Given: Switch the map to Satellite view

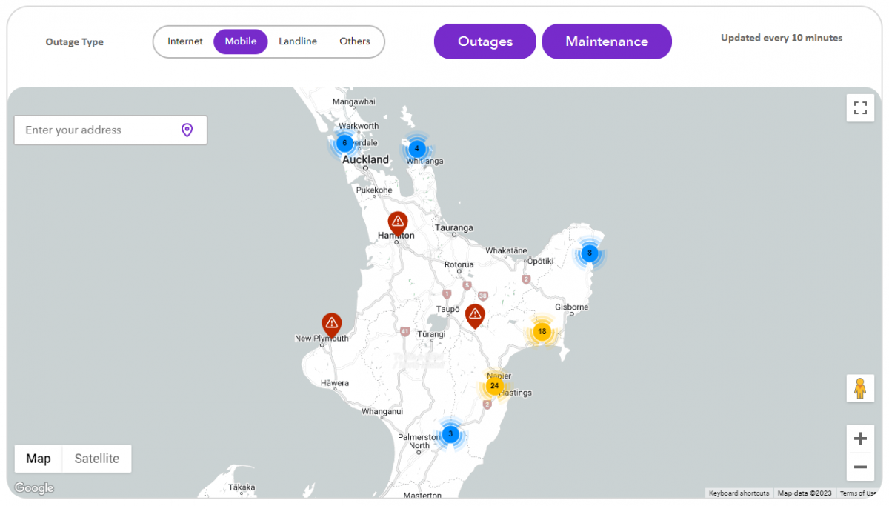Looking at the screenshot, I should pos(96,459).
